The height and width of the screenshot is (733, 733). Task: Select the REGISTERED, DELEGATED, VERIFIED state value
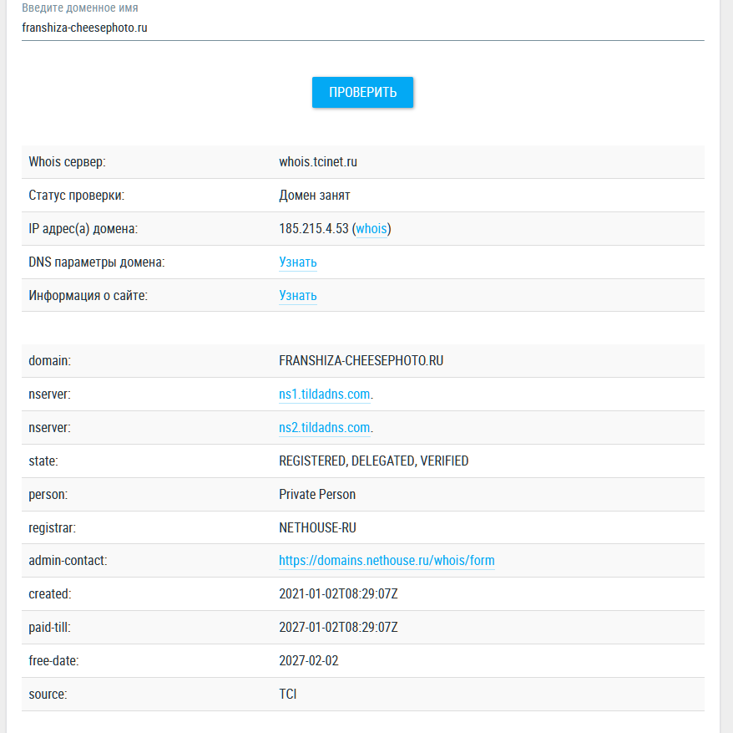(373, 461)
